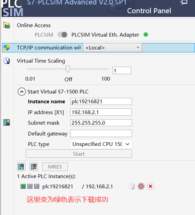The width and height of the screenshot is (195, 215).
Task: Click the red power-off icon for plc19216821
Action: tap(141, 186)
